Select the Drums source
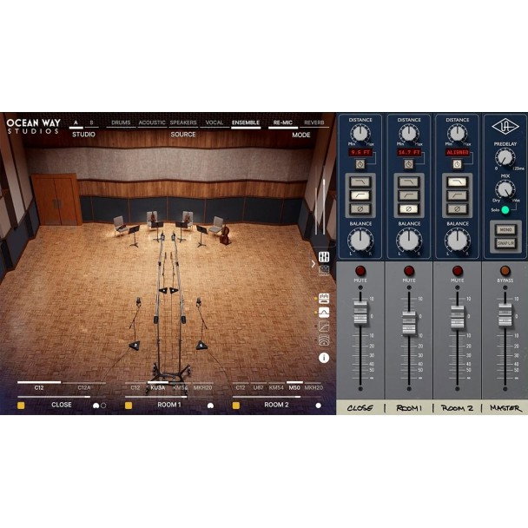This screenshot has width=528, height=528. 121,123
